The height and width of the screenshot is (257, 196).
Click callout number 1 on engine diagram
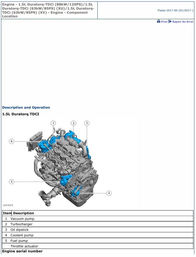[x=53, y=123]
